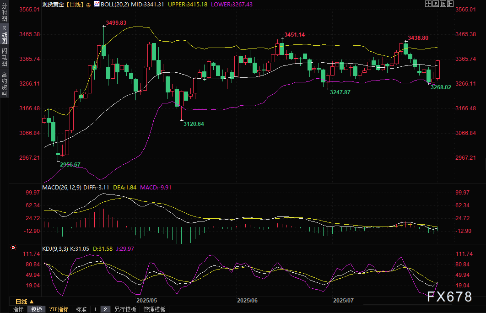Select template number 2
Viewport: 486px width, 313px height.
(x=105, y=309)
